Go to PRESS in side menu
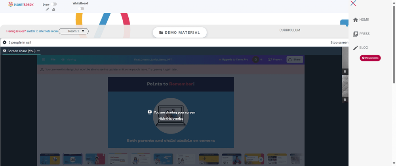The image size is (396, 166). point(364,34)
